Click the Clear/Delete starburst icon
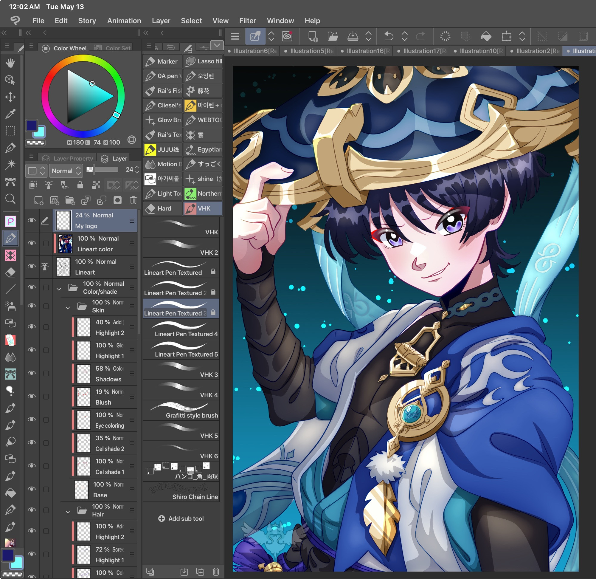 click(445, 36)
